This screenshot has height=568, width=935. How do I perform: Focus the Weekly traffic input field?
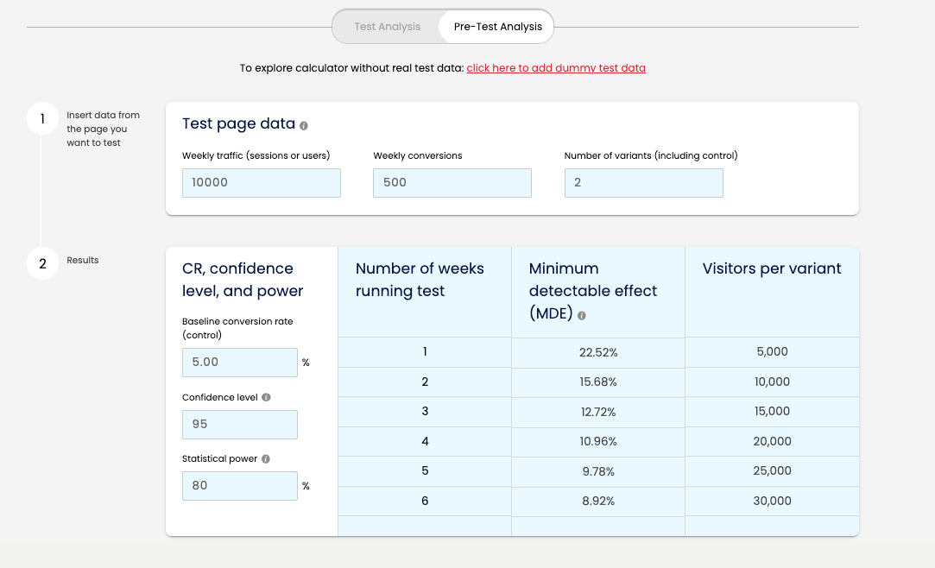pos(262,183)
